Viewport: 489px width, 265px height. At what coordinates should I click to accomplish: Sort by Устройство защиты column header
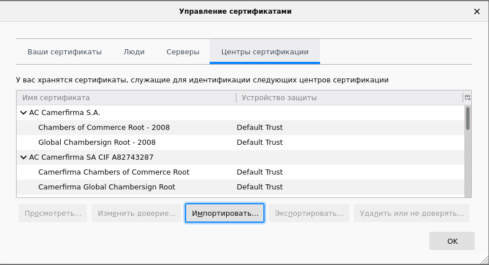click(348, 98)
